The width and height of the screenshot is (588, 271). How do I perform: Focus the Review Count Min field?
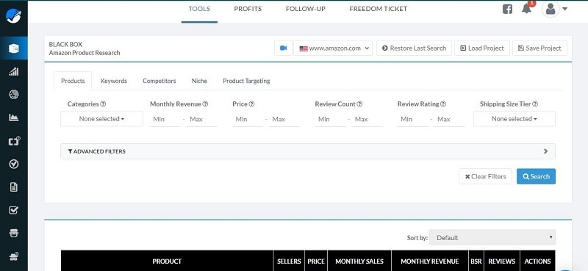click(330, 119)
